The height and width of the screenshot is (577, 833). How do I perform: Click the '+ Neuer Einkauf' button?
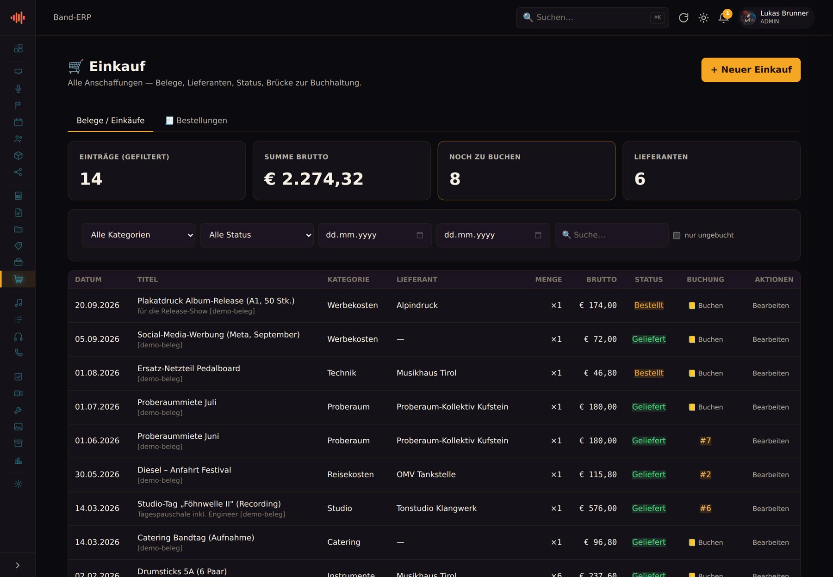[751, 70]
